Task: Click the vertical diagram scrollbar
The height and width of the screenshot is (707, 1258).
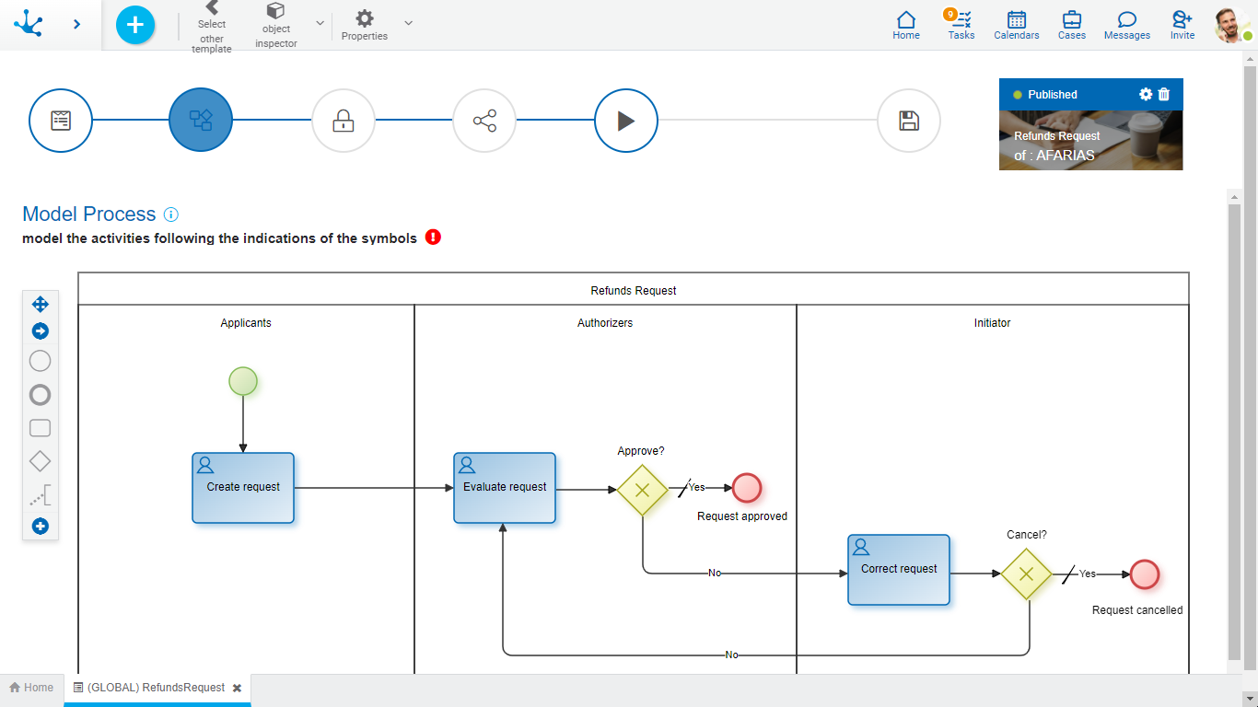Action: (1234, 431)
